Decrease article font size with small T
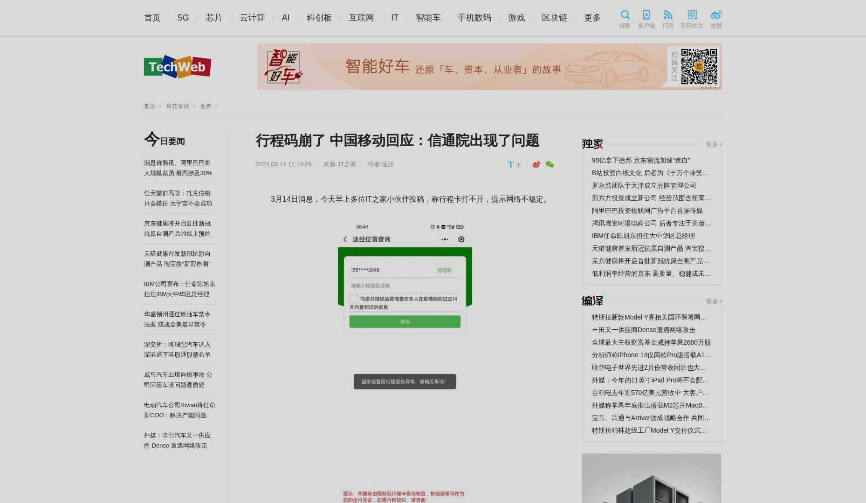The height and width of the screenshot is (503, 866). pos(518,165)
